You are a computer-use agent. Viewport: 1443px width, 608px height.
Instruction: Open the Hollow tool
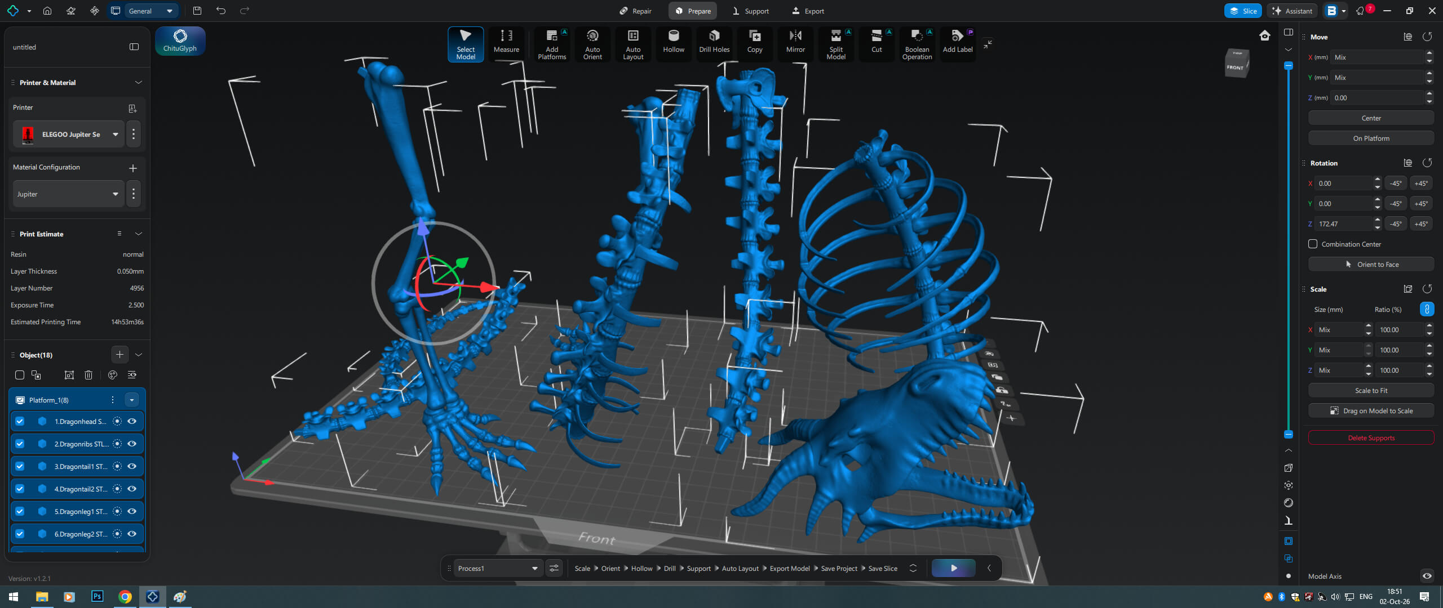coord(674,43)
